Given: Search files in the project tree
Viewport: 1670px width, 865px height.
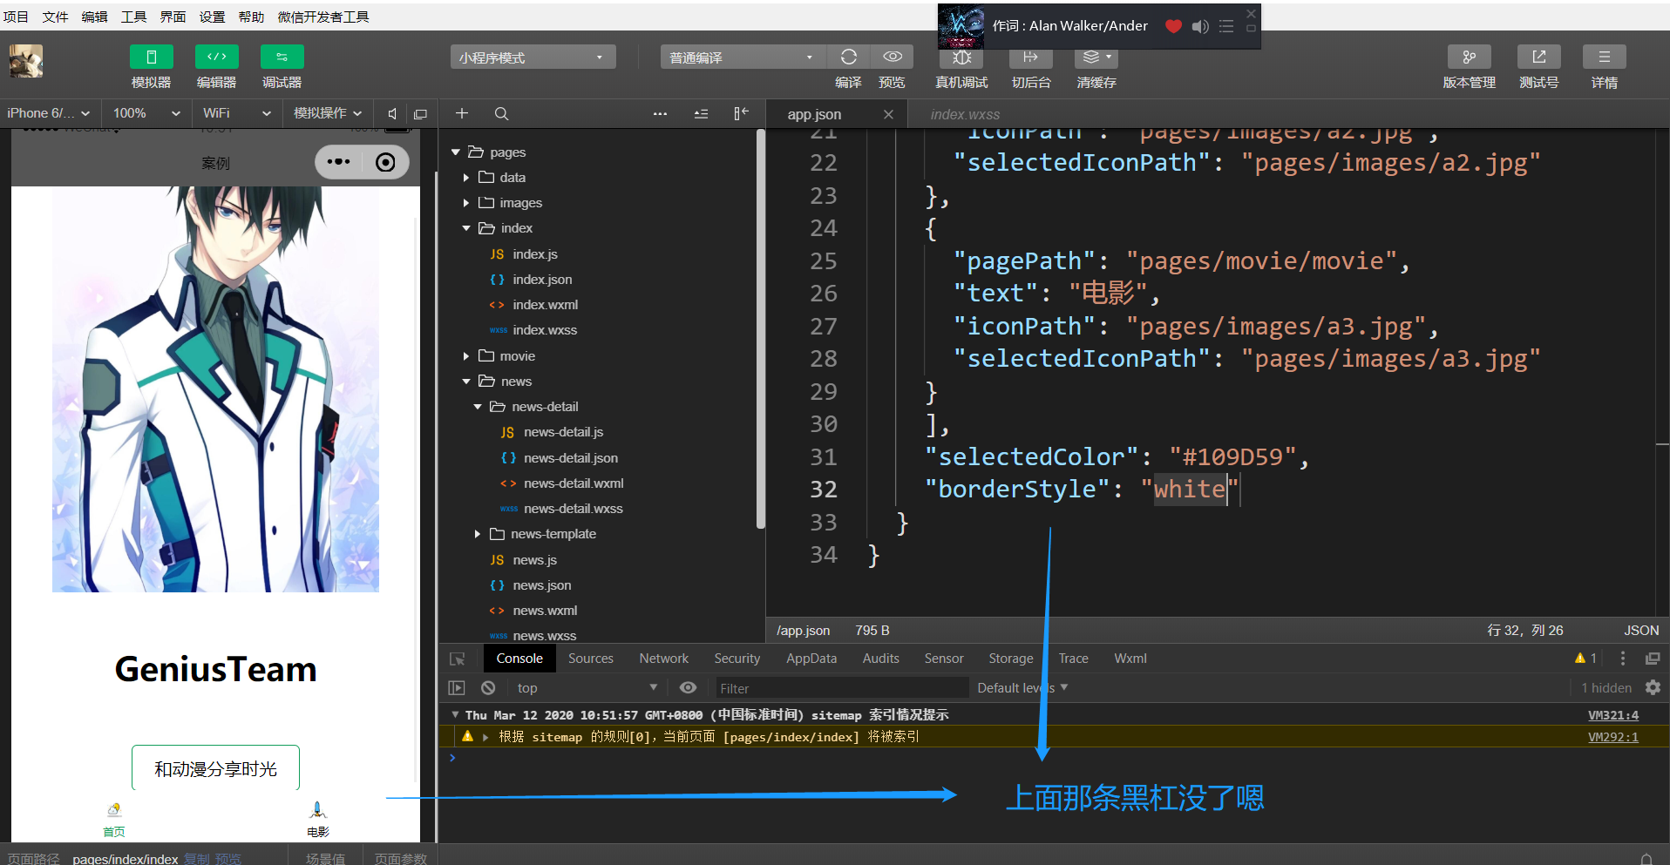Looking at the screenshot, I should point(501,113).
